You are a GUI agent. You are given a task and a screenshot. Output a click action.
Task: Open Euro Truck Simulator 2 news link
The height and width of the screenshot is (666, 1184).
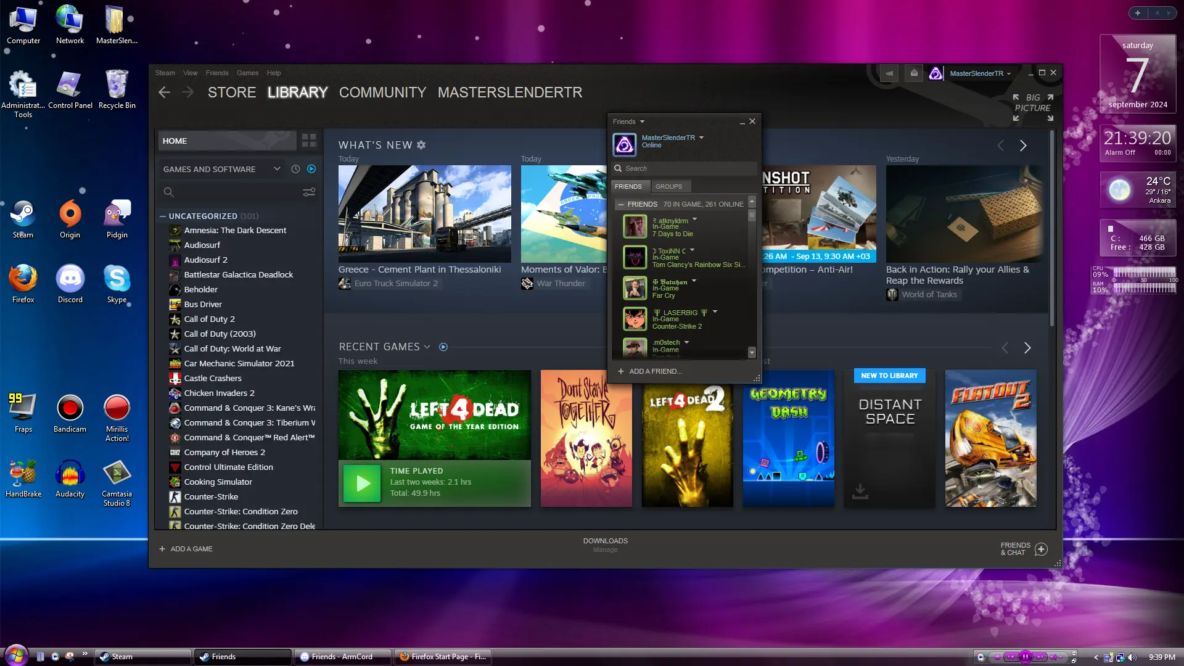pos(396,284)
